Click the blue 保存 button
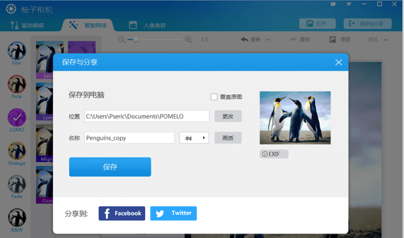This screenshot has width=404, height=238. (x=110, y=167)
